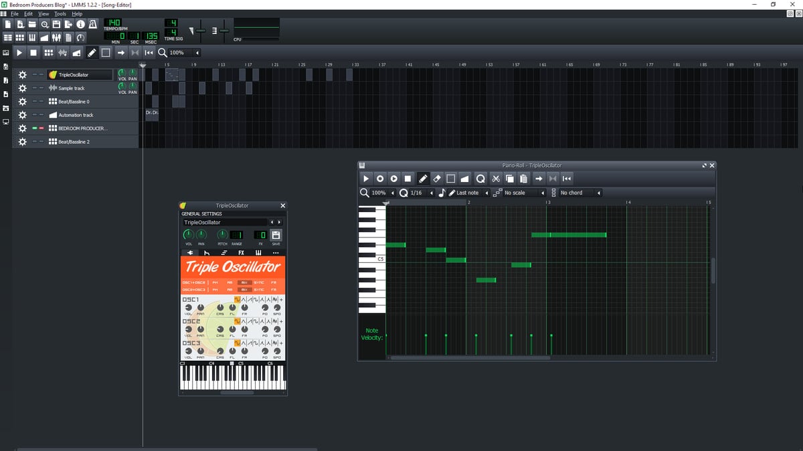Open TripleOscillator track gear settings
The height and width of the screenshot is (451, 803).
click(x=22, y=75)
